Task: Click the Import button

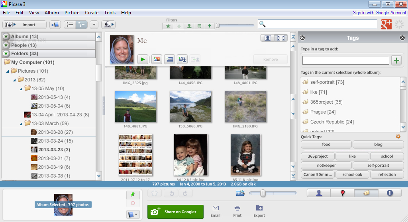Action: (x=24, y=25)
